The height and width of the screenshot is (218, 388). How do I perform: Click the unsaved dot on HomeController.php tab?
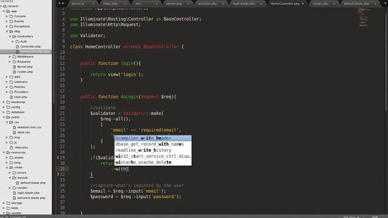[x=303, y=4]
